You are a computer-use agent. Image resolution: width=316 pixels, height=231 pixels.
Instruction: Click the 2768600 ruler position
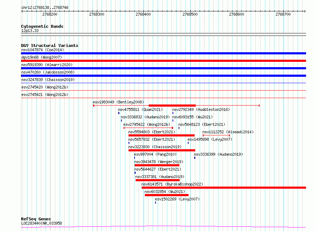(x=236, y=14)
